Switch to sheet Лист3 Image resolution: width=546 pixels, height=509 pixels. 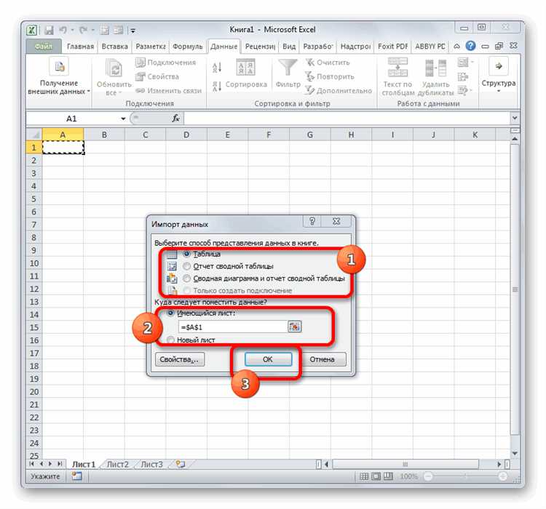[x=152, y=464]
